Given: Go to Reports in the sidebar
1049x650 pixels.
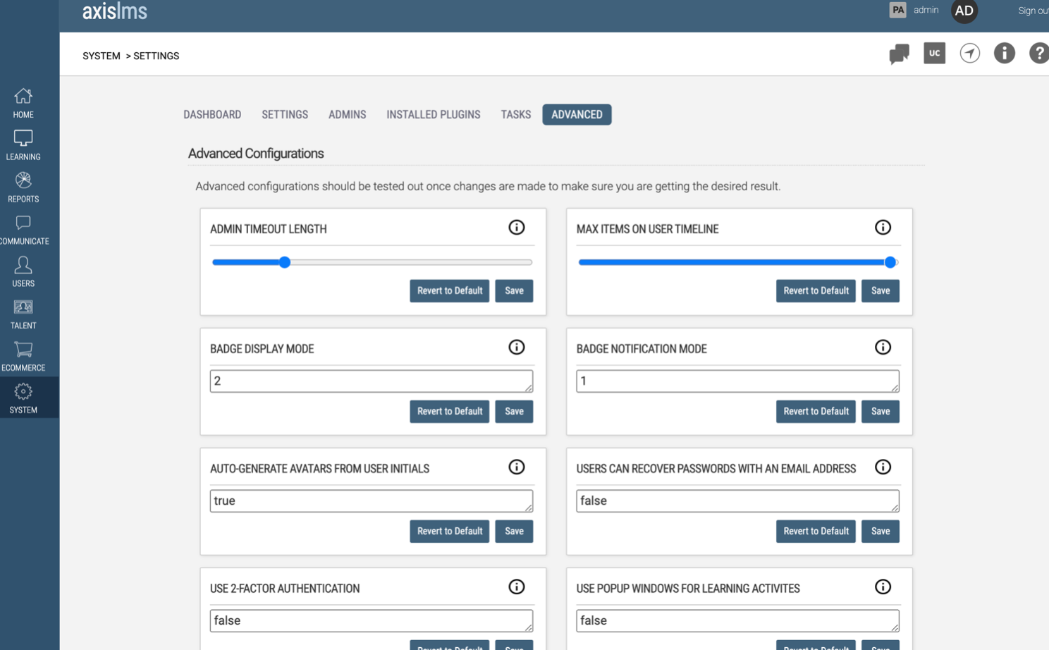Looking at the screenshot, I should pyautogui.click(x=23, y=188).
